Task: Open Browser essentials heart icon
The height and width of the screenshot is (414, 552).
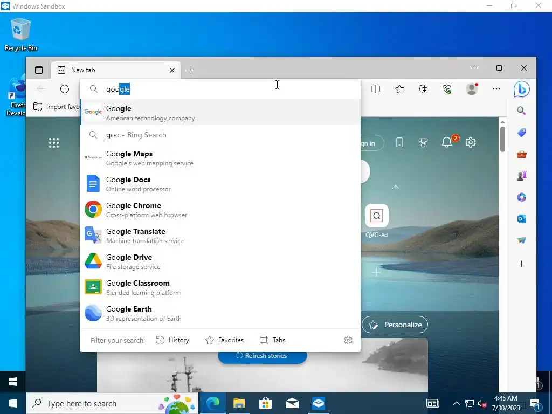Action: tap(447, 89)
